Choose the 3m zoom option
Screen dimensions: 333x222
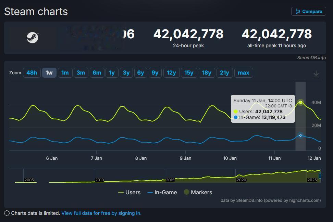click(81, 73)
